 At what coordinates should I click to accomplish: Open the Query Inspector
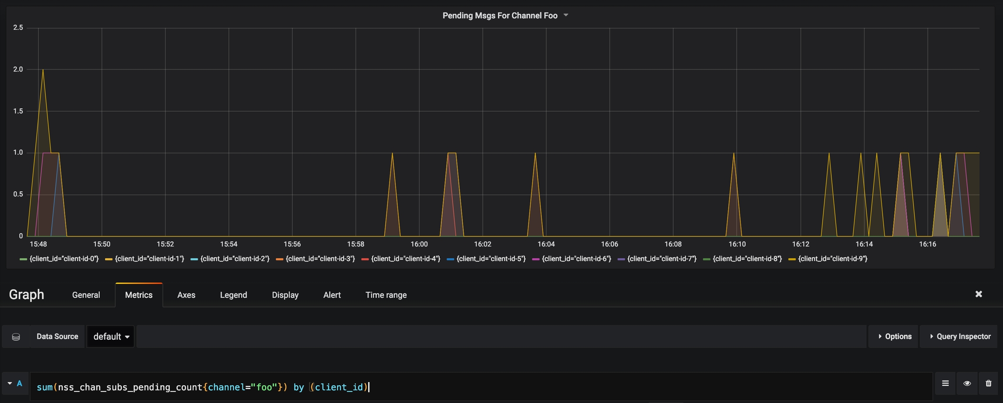tap(959, 336)
